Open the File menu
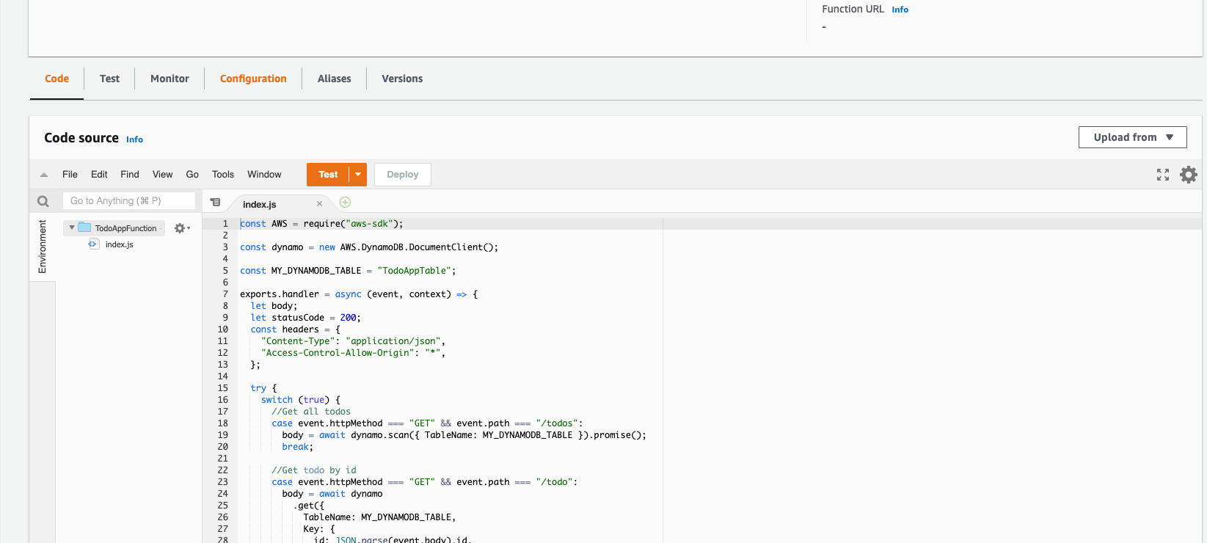Screen dimensions: 1207x543 tap(70, 175)
